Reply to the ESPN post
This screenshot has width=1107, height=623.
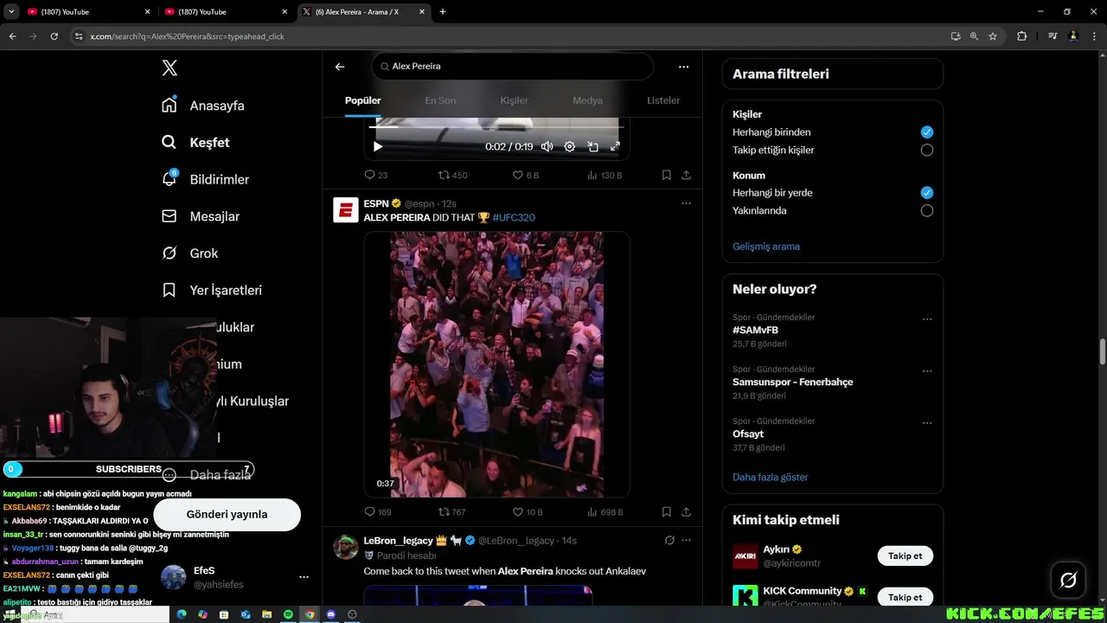pyautogui.click(x=377, y=512)
